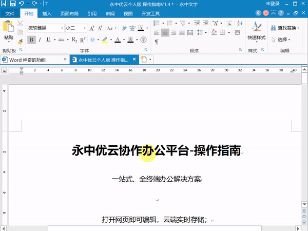Toggle Italic formatting
The height and width of the screenshot is (231, 308).
pos(40,40)
